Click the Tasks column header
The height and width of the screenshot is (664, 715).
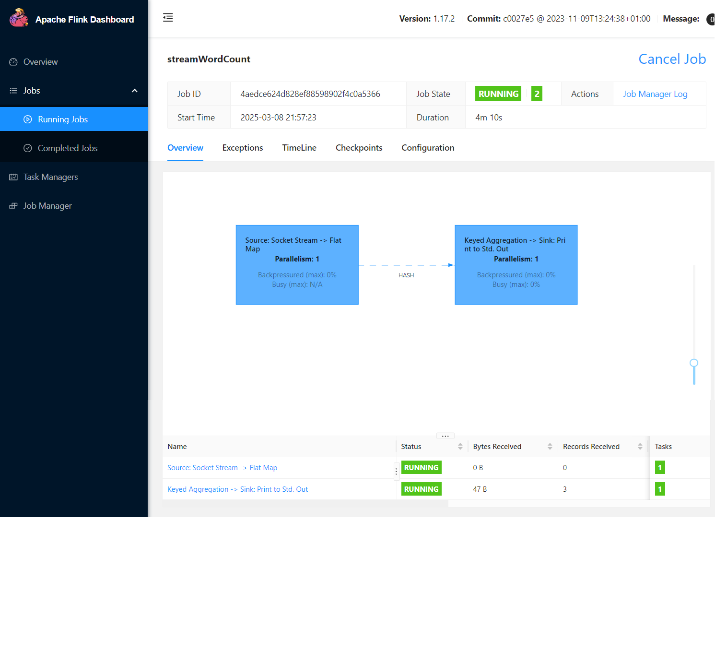[x=663, y=447]
